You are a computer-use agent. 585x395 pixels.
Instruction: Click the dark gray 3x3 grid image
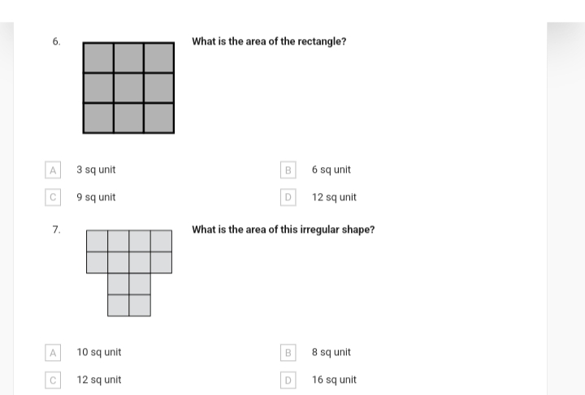coord(128,88)
